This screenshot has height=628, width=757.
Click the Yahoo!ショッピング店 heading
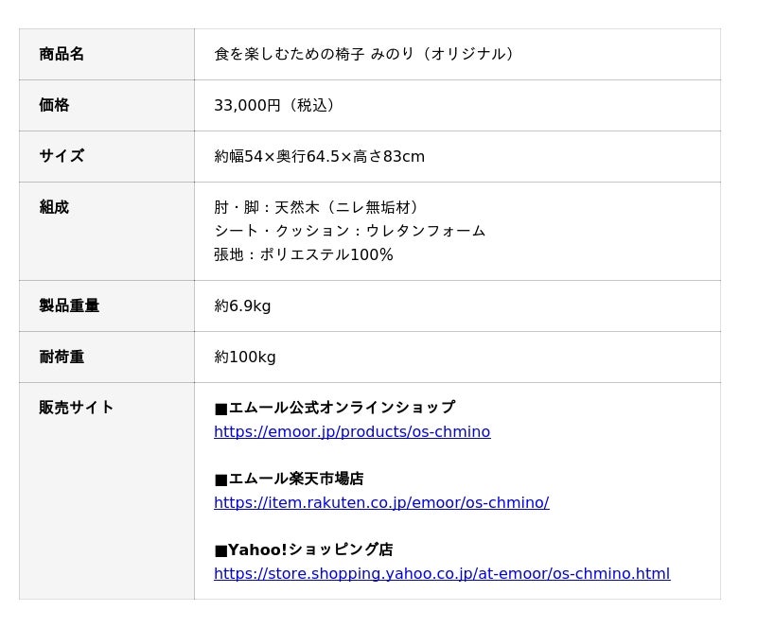click(304, 549)
